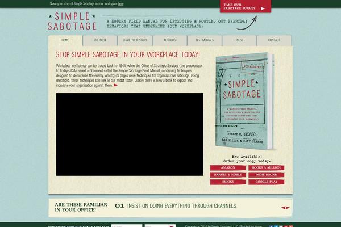341x227 pixels.
Task: Click the 'Are These Familiar in Your Office?' heading
Action: pos(81,207)
